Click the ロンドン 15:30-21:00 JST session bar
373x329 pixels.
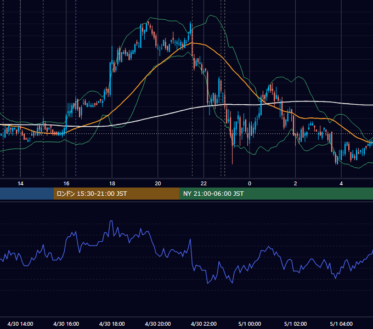pyautogui.click(x=116, y=194)
